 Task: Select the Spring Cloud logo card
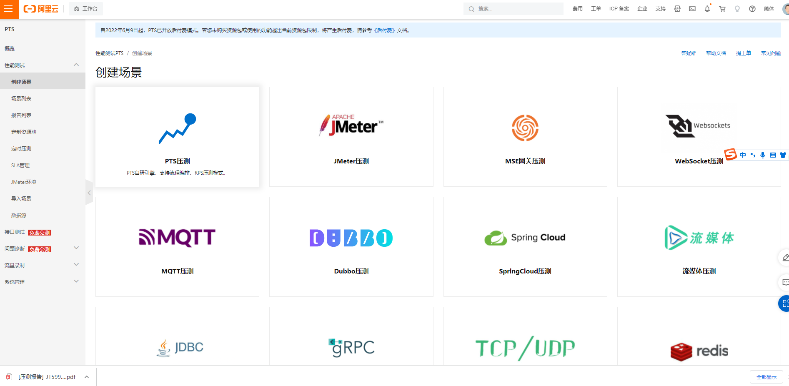[x=525, y=238]
